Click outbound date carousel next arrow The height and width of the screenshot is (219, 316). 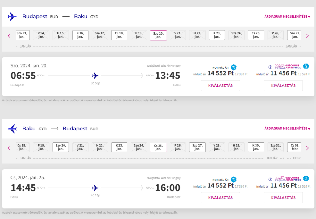click(x=307, y=36)
